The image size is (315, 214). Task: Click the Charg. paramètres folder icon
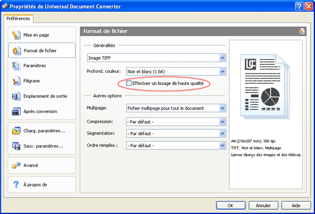tap(16, 130)
